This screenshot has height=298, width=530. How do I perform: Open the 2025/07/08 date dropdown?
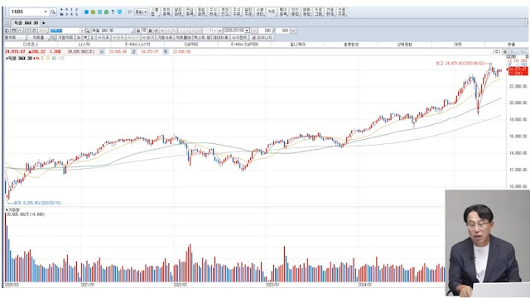247,31
